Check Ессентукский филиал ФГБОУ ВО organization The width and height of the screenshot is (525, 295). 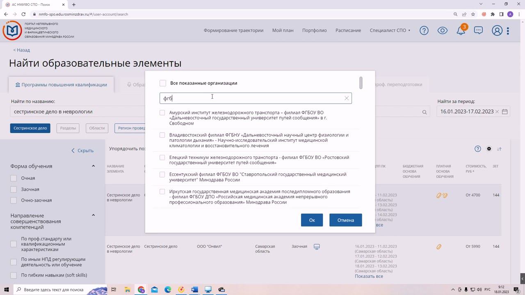pos(162,175)
